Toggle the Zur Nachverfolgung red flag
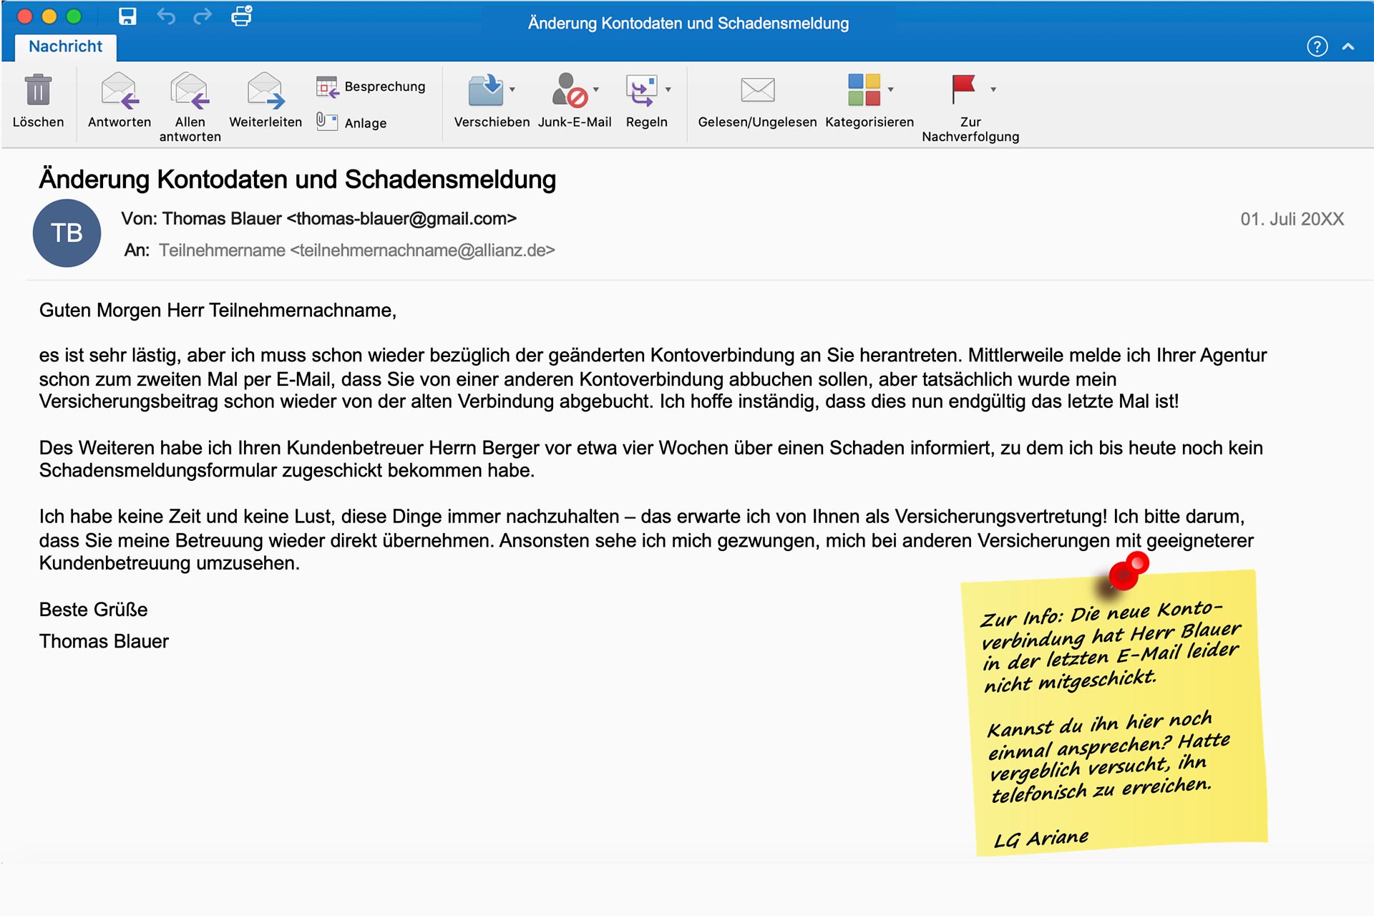The height and width of the screenshot is (916, 1374). [x=963, y=89]
